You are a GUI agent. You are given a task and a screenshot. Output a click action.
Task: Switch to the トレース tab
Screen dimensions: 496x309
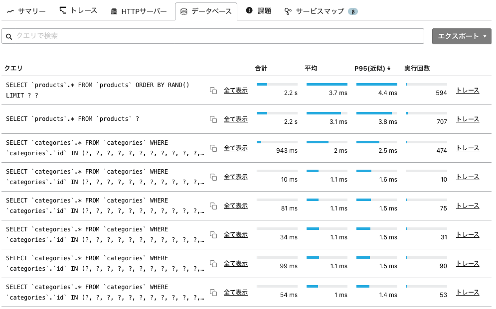(x=78, y=11)
